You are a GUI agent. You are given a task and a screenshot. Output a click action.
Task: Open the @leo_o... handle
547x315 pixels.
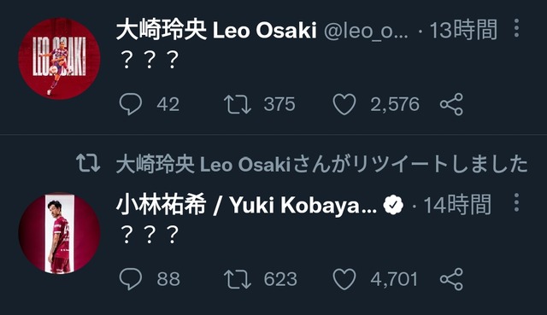(366, 31)
